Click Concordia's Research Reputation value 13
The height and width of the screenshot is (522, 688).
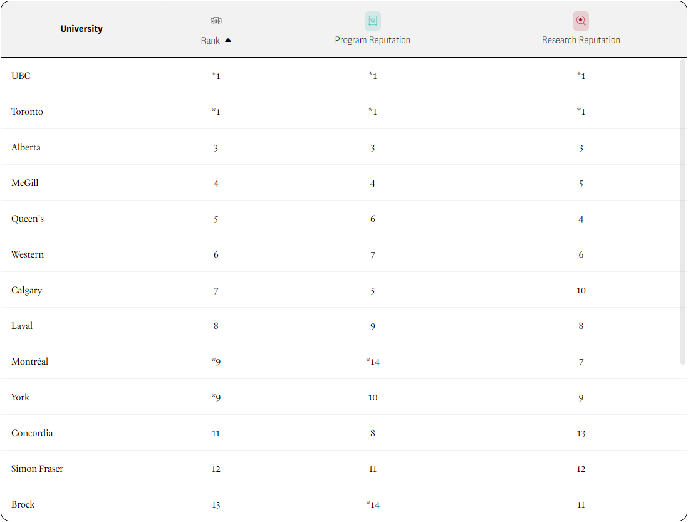coord(581,434)
